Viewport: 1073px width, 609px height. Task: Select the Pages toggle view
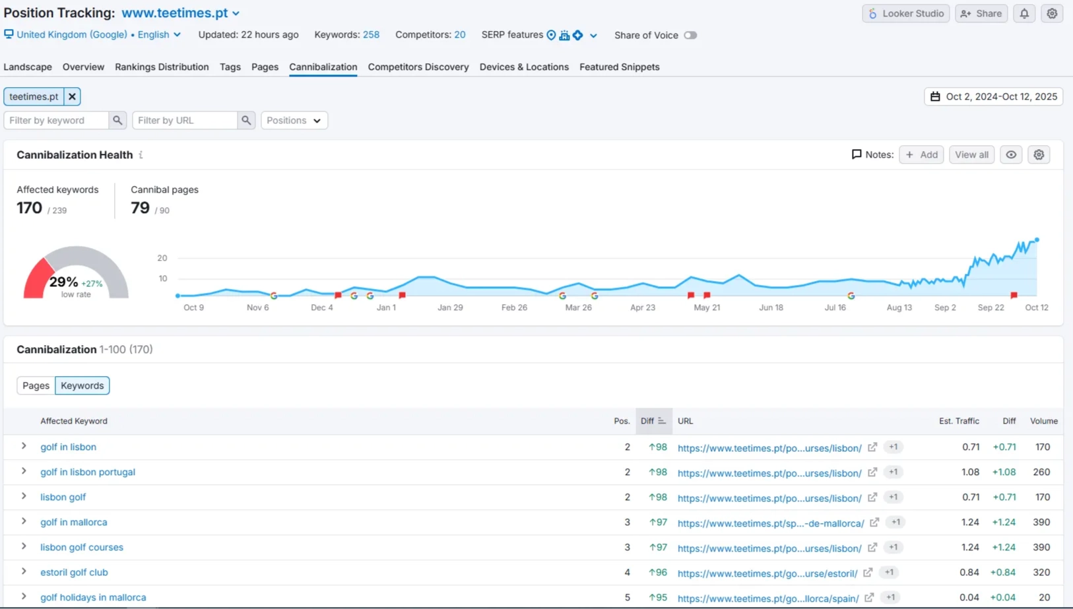tap(36, 385)
